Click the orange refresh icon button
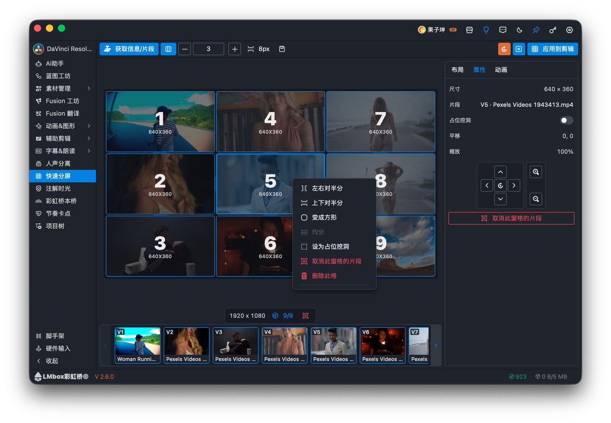 [x=504, y=49]
